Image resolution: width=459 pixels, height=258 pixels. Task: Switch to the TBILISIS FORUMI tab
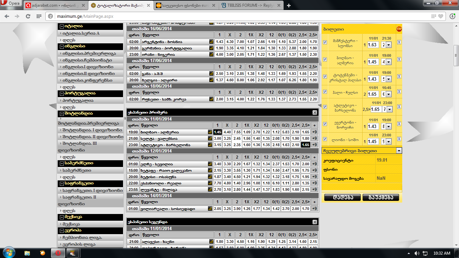tap(251, 5)
